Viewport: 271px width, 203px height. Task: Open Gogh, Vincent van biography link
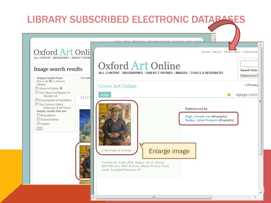click(198, 117)
